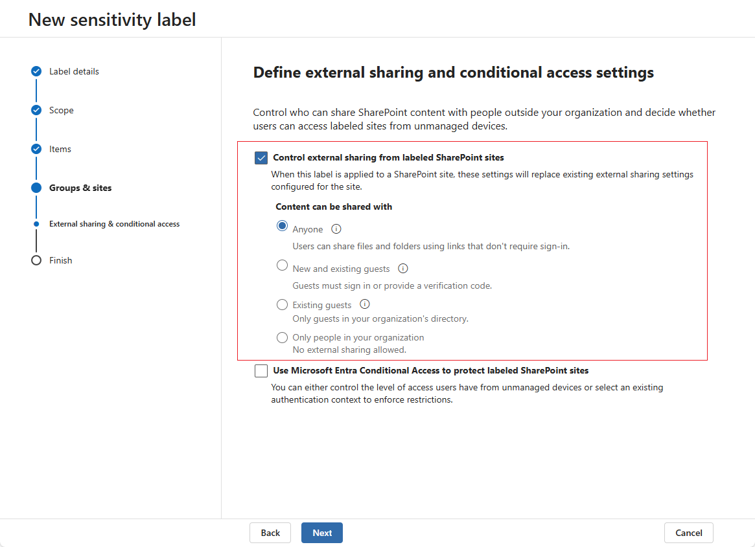Viewport: 755px width, 547px height.
Task: Open the External sharing & conditional access step
Action: [x=114, y=223]
